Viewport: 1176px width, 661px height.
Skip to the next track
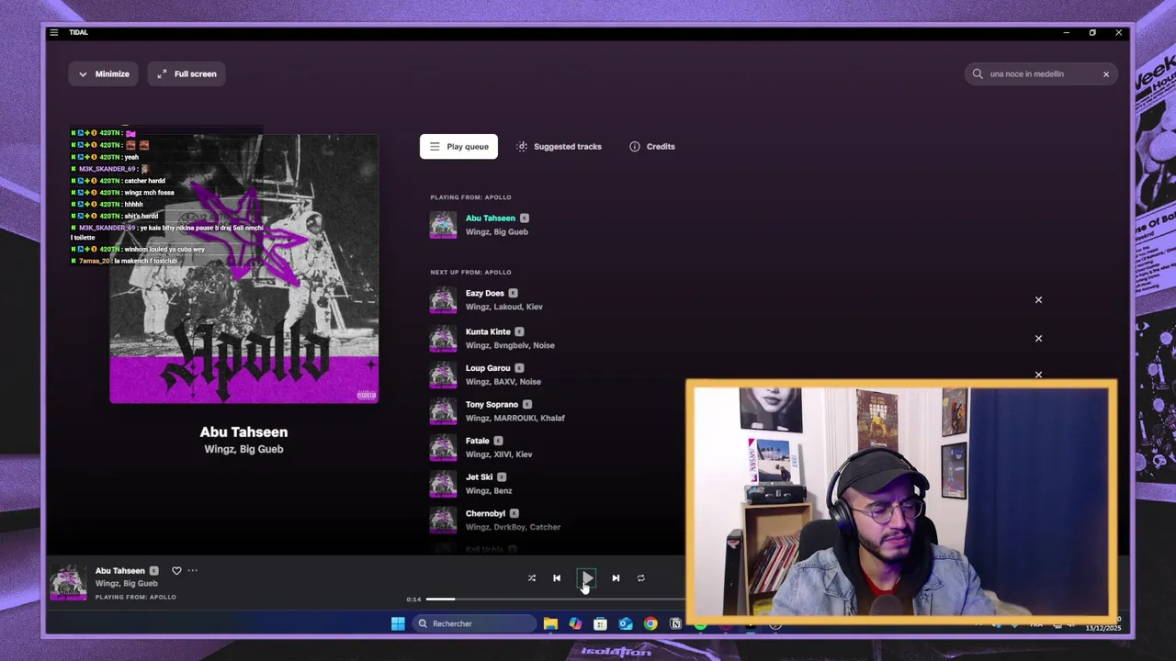tap(616, 578)
